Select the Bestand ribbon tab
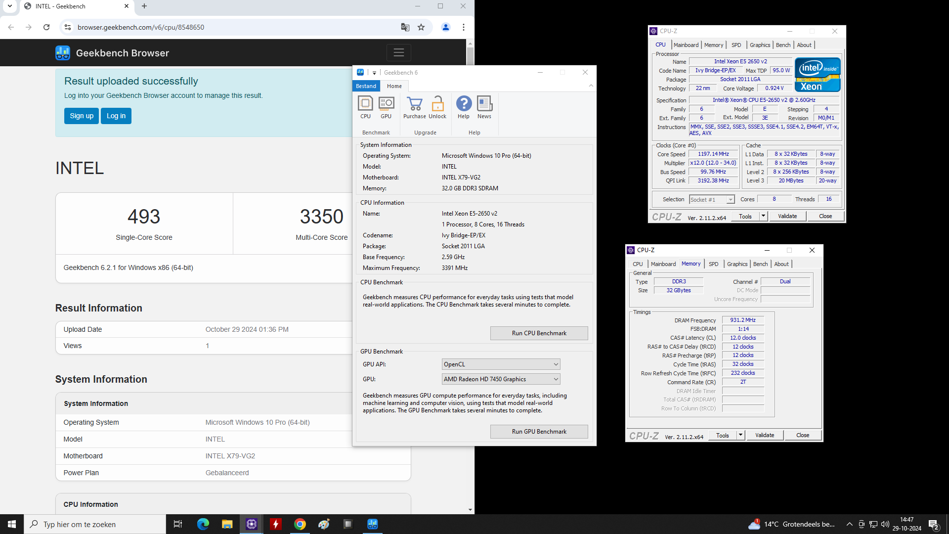Image resolution: width=949 pixels, height=534 pixels. click(366, 86)
